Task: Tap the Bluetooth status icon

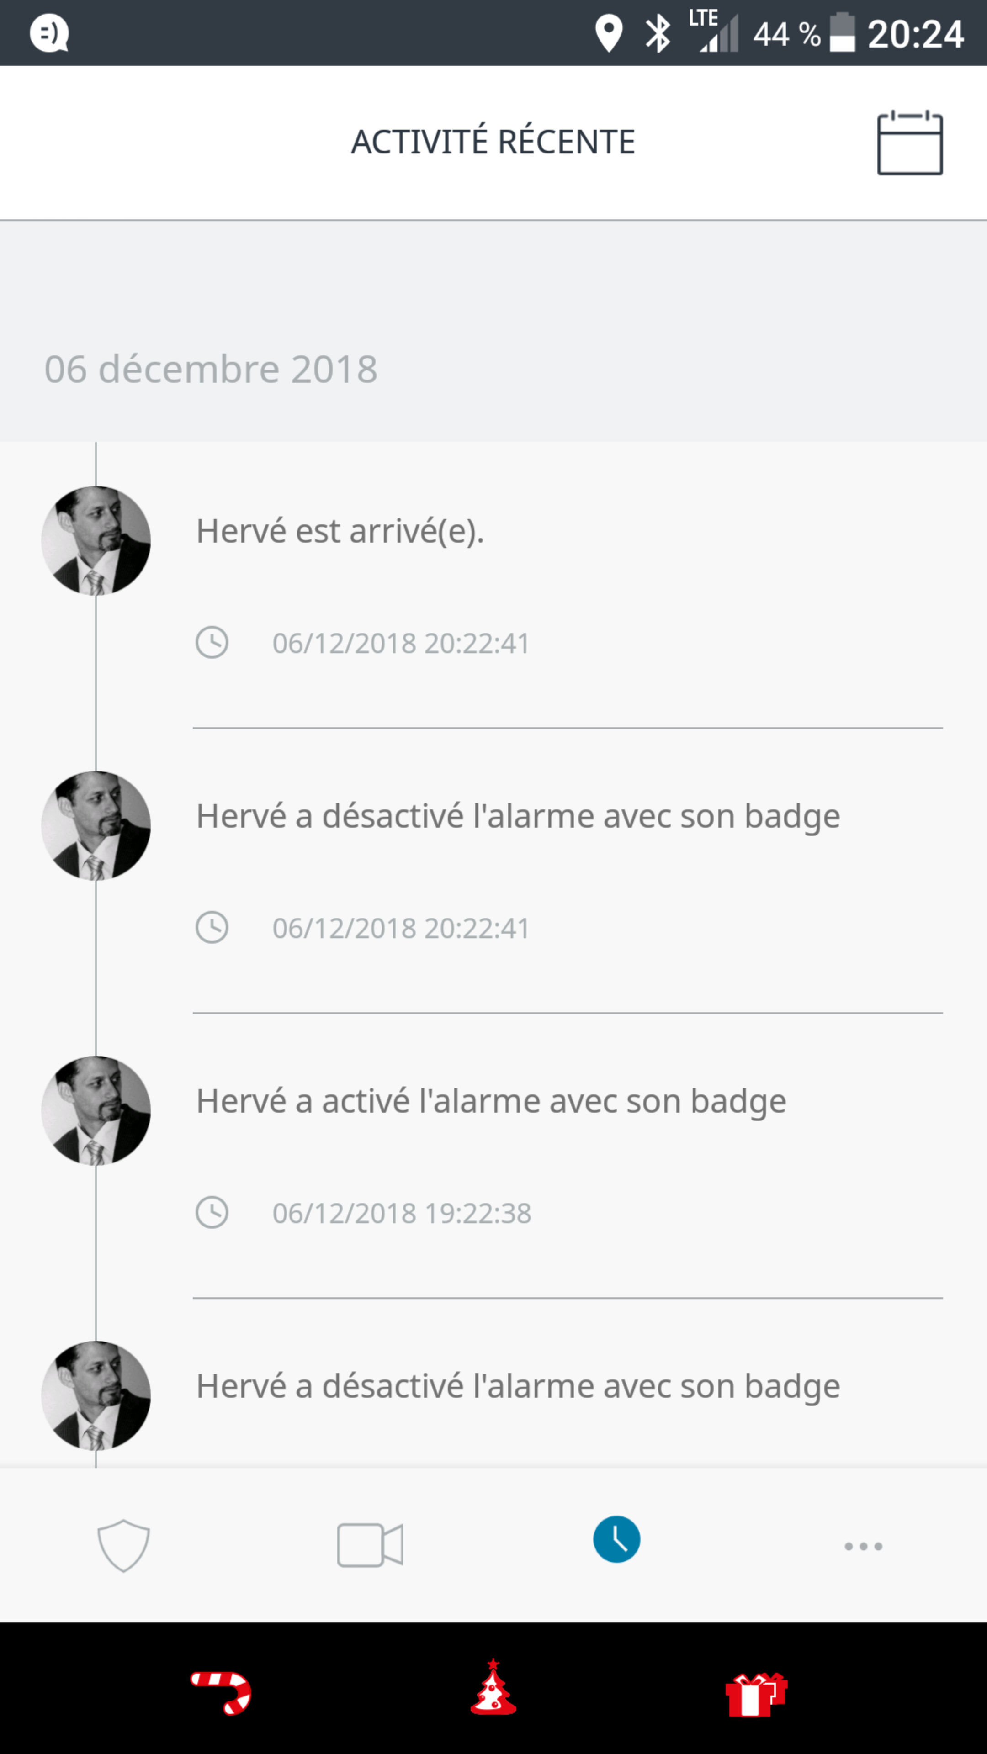Action: pyautogui.click(x=658, y=33)
